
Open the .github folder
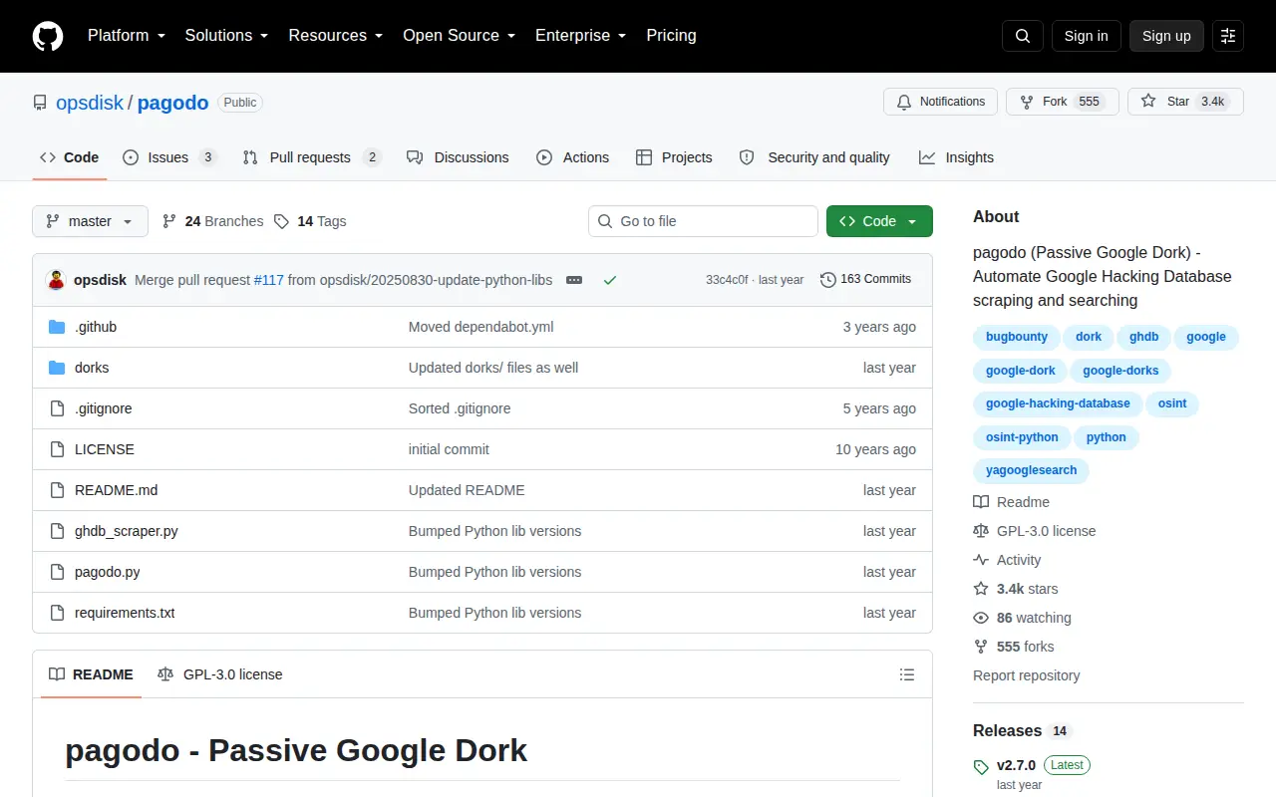pyautogui.click(x=96, y=327)
